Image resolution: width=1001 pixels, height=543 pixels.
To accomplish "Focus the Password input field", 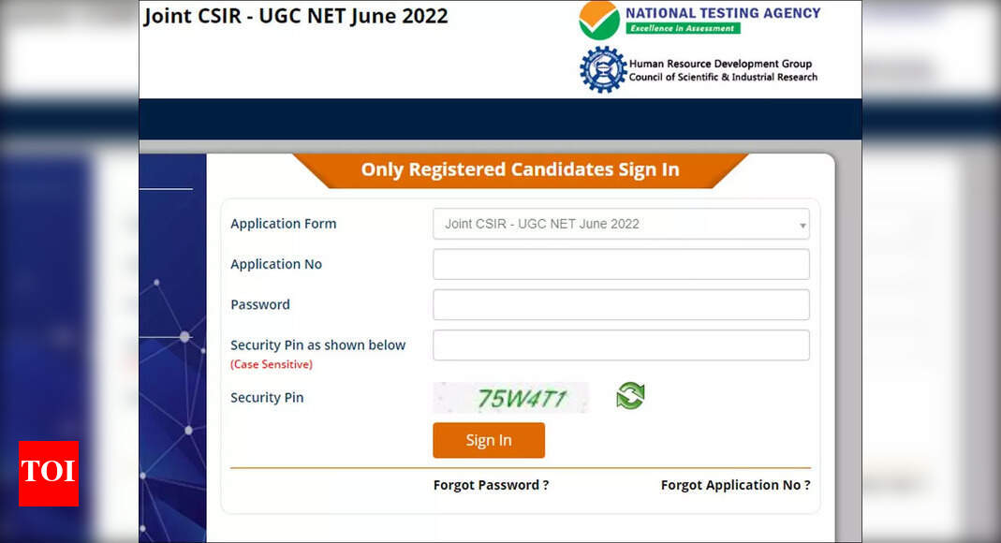I will click(621, 305).
